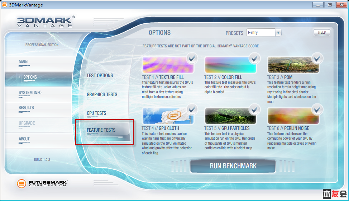Select the FEATURE TESTS tab
Image resolution: width=349 pixels, height=201 pixels.
tap(101, 130)
